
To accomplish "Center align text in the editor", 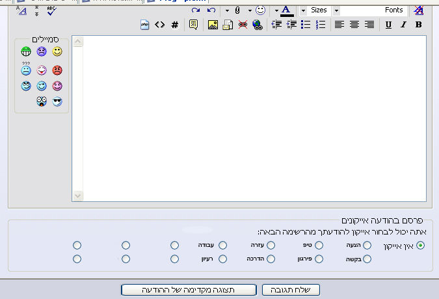I will (x=354, y=25).
